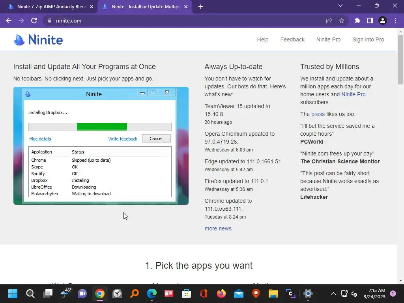This screenshot has height=303, width=404.
Task: Open Microsoft Store on taskbar
Action: [x=186, y=293]
